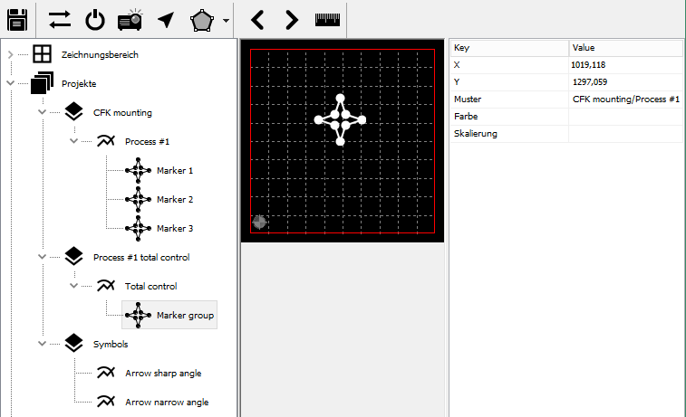This screenshot has width=686, height=417.
Task: Click the Skalierung key cell
Action: pyautogui.click(x=509, y=133)
